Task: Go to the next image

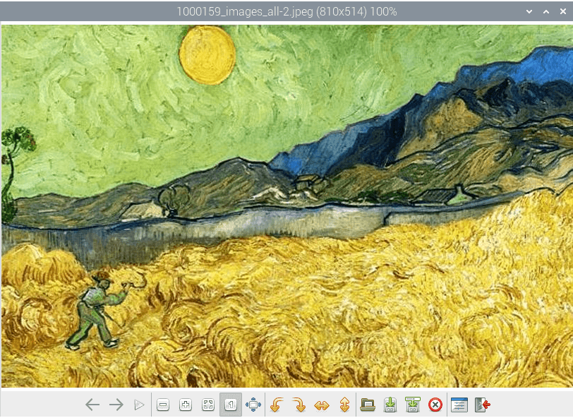Action: [x=116, y=405]
